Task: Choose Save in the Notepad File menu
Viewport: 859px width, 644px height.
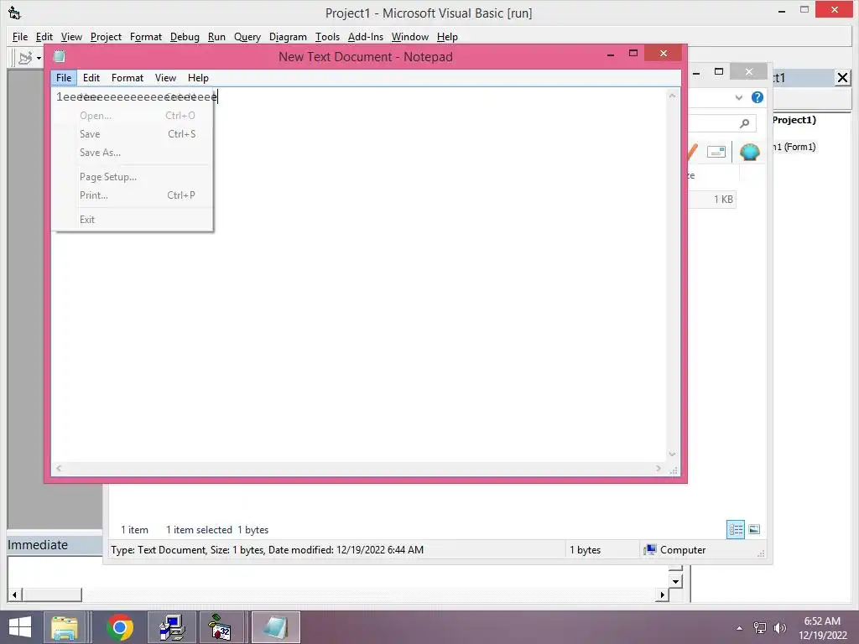Action: click(132, 134)
